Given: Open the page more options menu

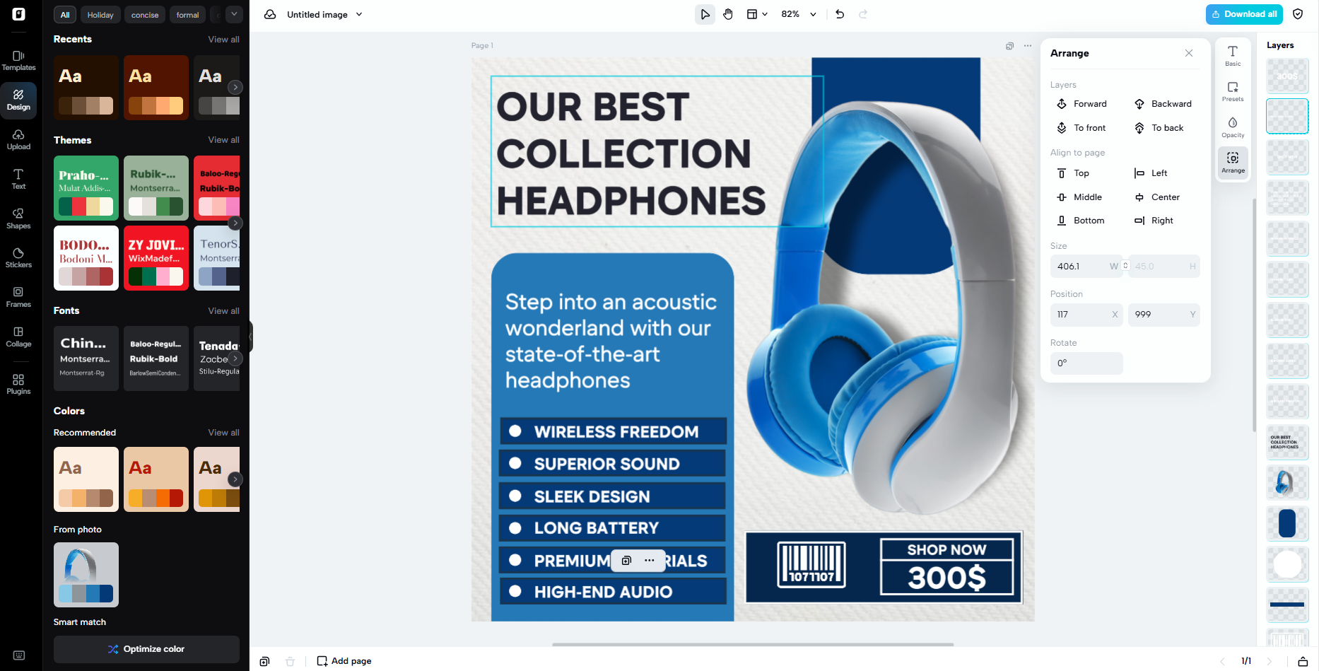Looking at the screenshot, I should [1028, 46].
